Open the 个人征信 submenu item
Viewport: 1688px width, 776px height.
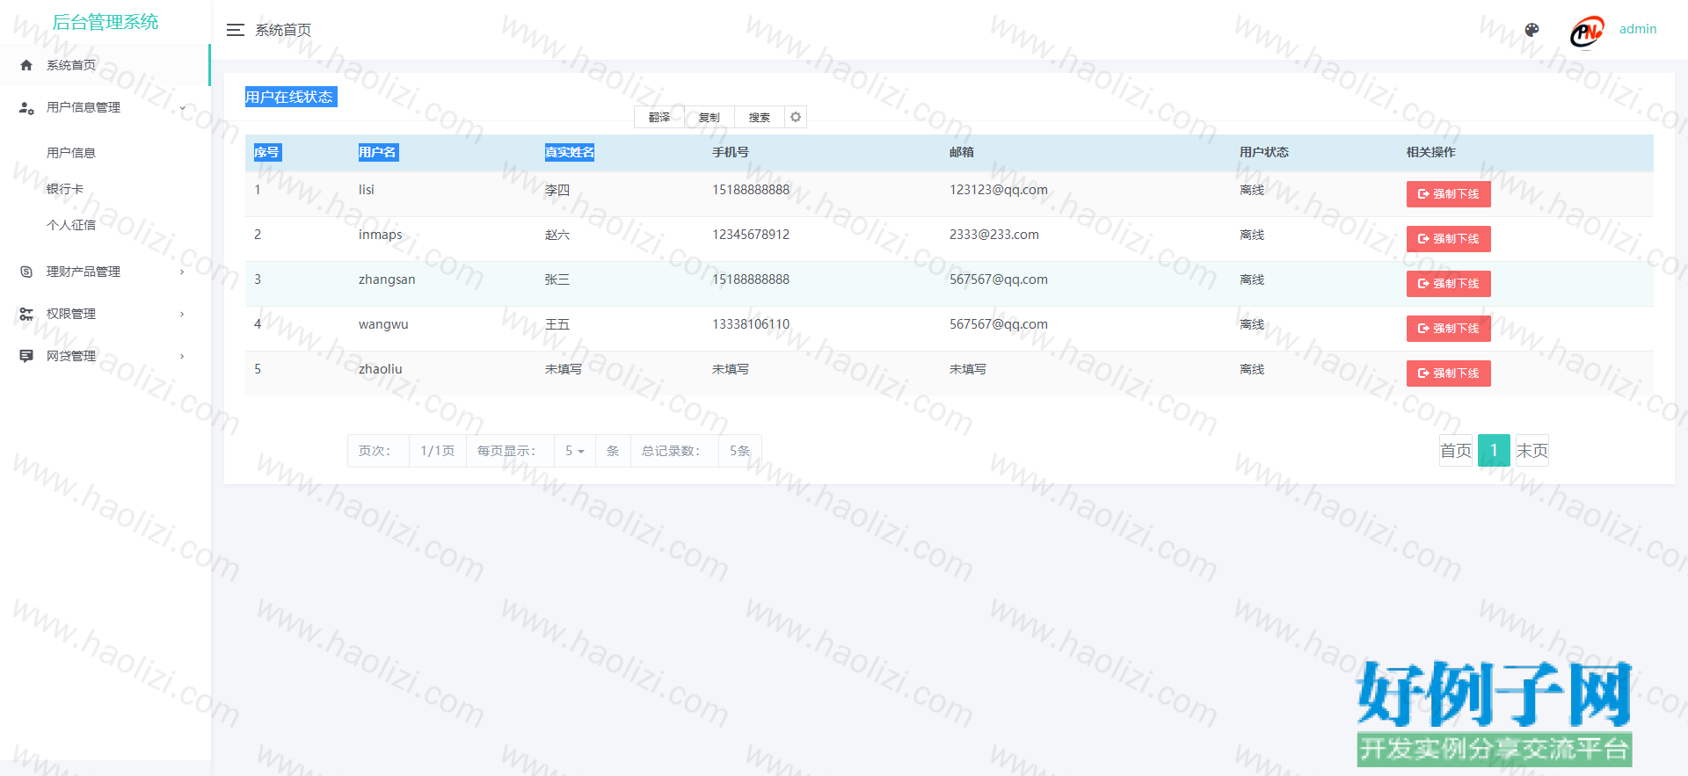pos(71,225)
